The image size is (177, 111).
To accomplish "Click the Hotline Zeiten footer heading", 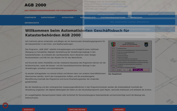I will (x=77, y=110).
